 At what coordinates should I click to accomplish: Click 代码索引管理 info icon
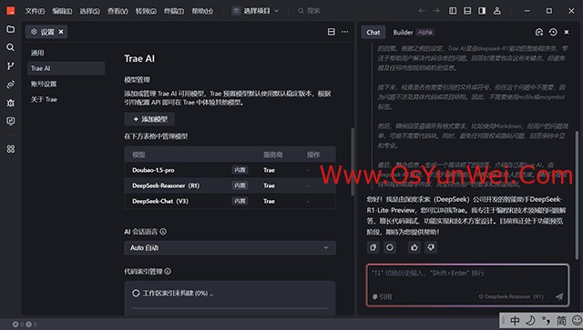pos(168,271)
